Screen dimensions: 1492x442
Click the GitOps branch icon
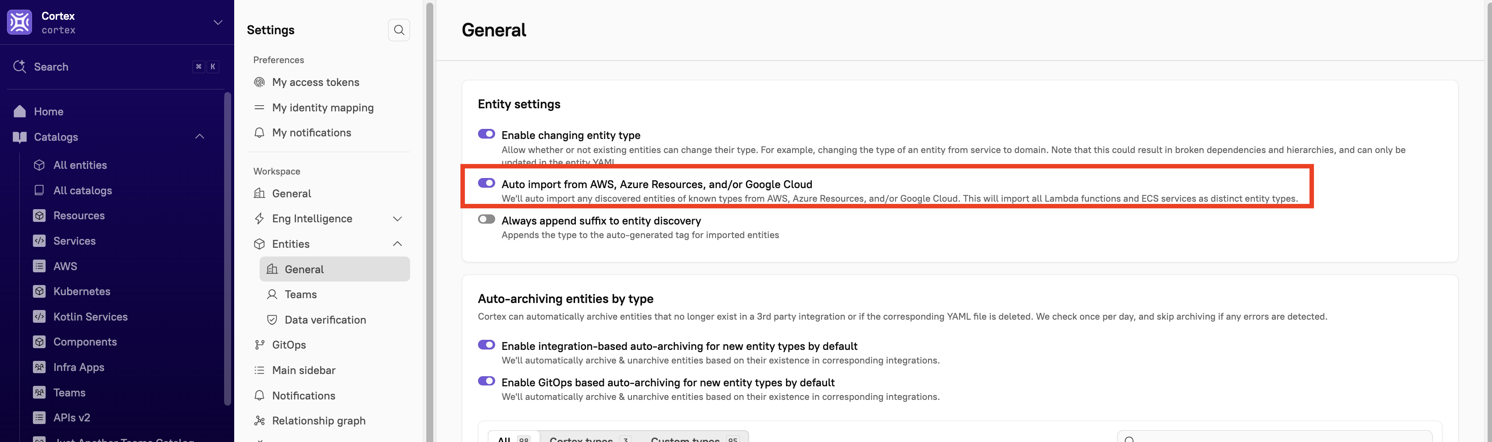click(x=260, y=345)
